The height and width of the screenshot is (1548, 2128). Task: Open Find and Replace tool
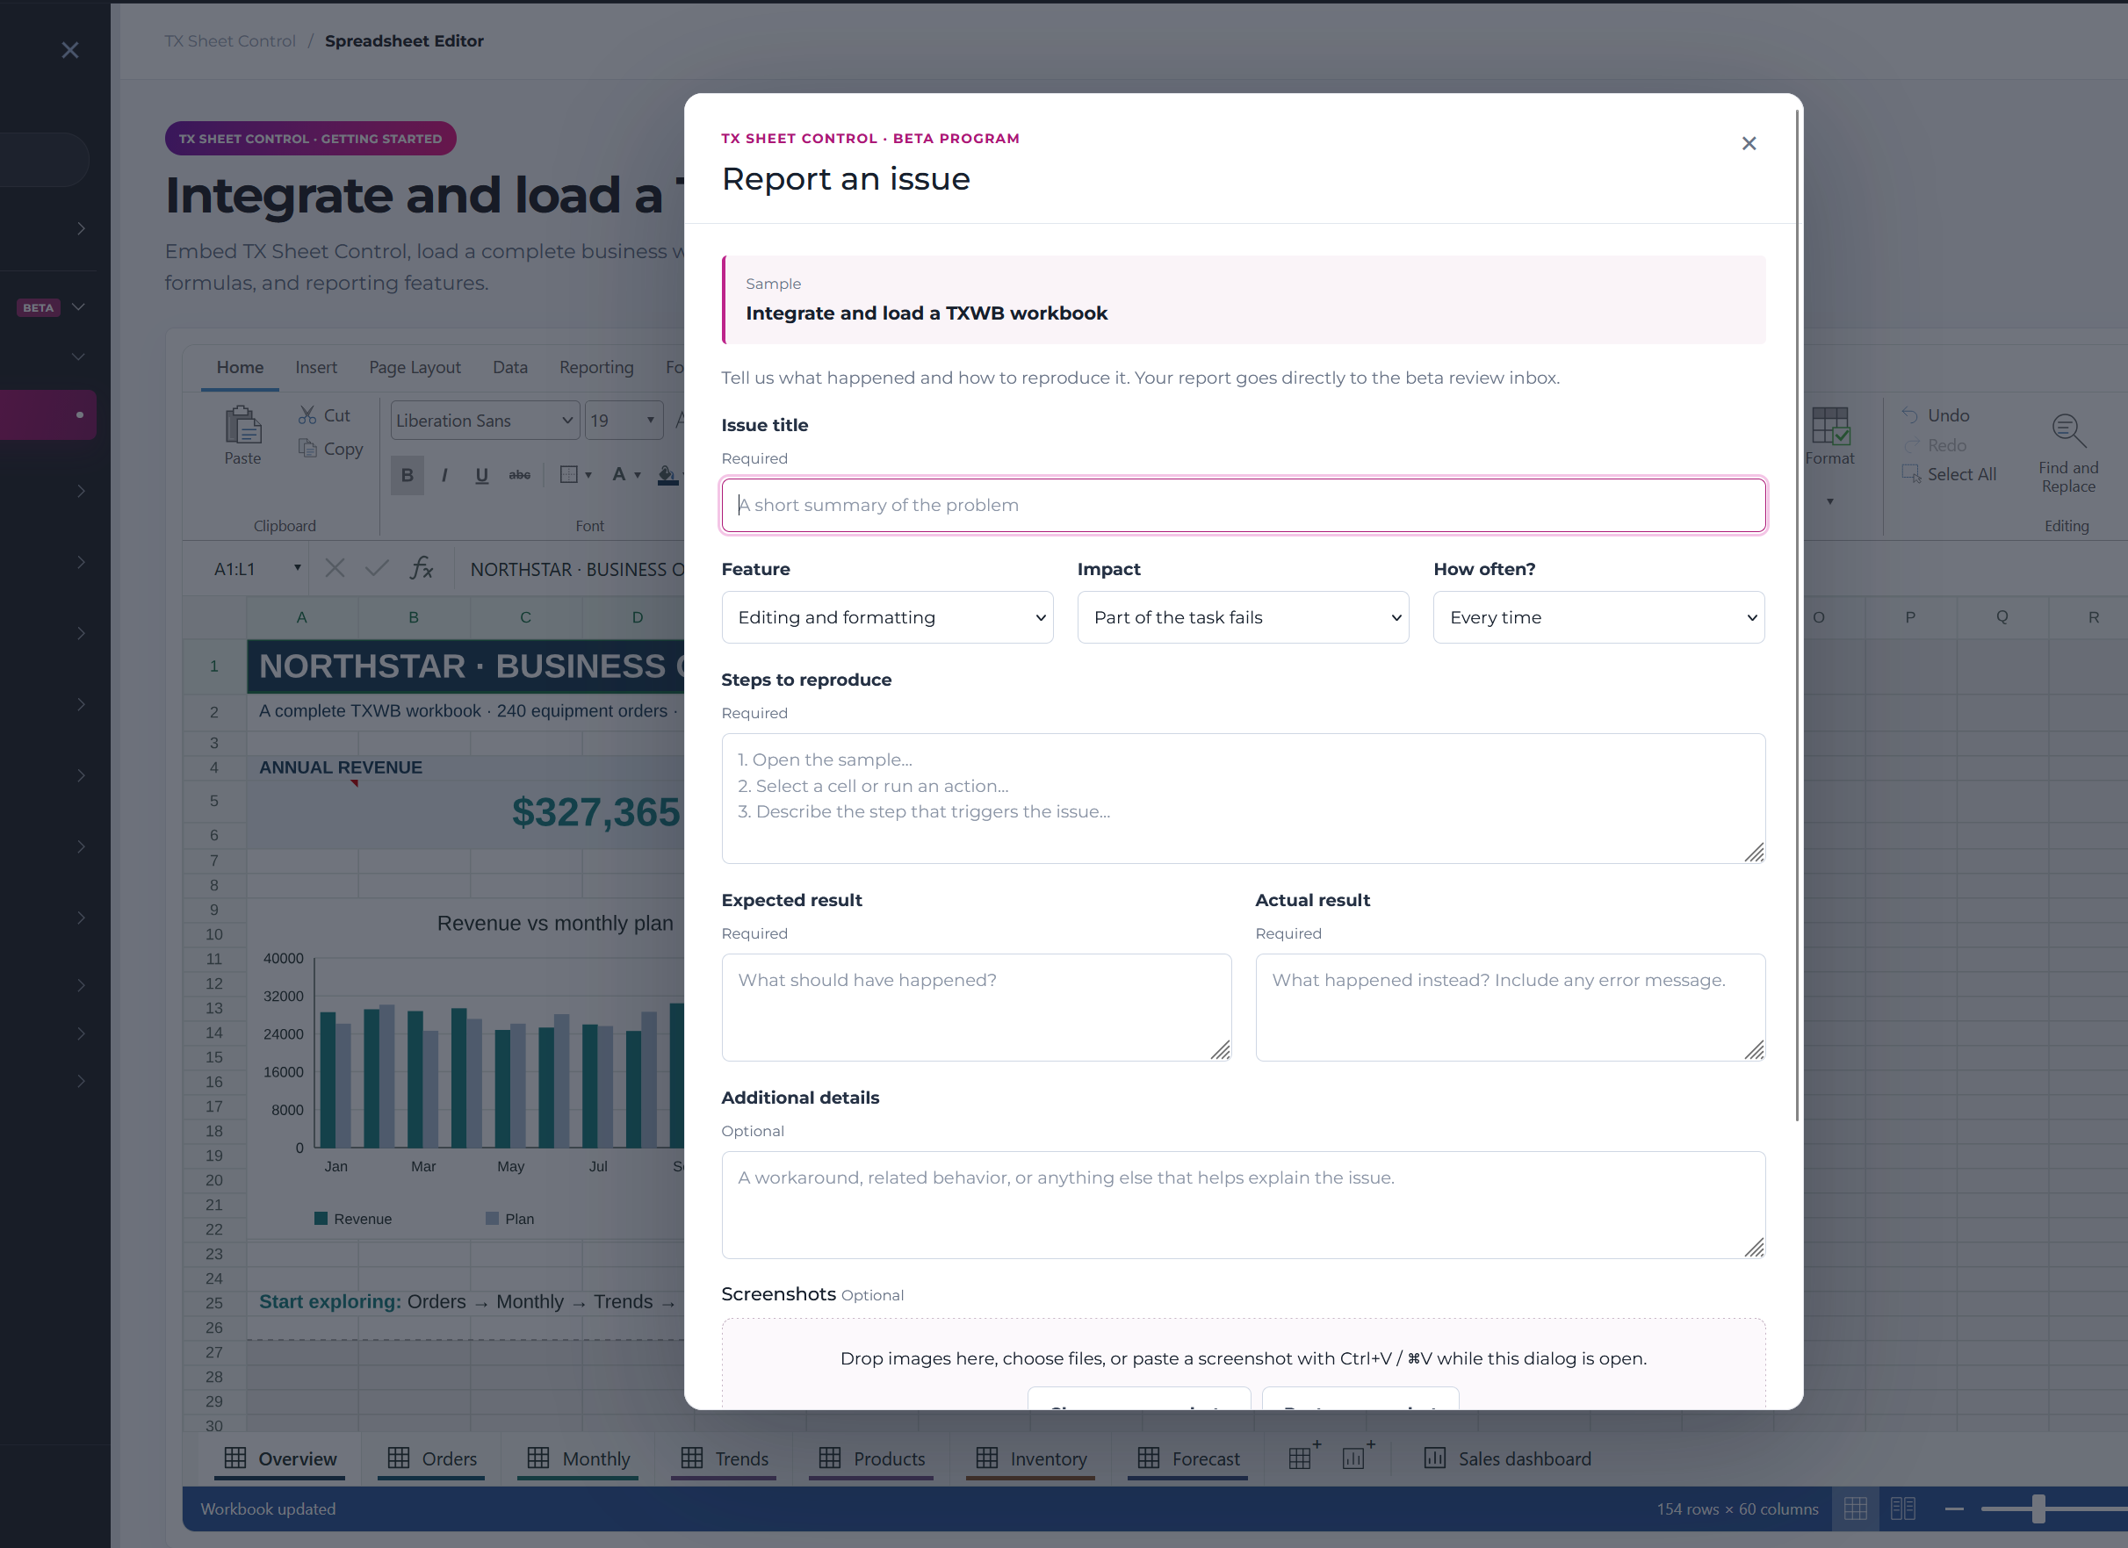click(2068, 454)
